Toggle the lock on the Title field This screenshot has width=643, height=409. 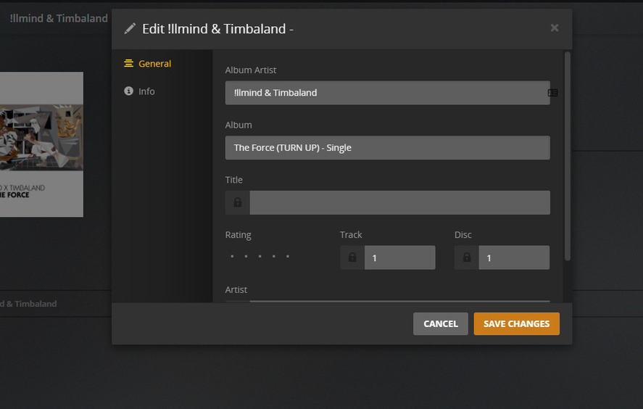[x=238, y=202]
